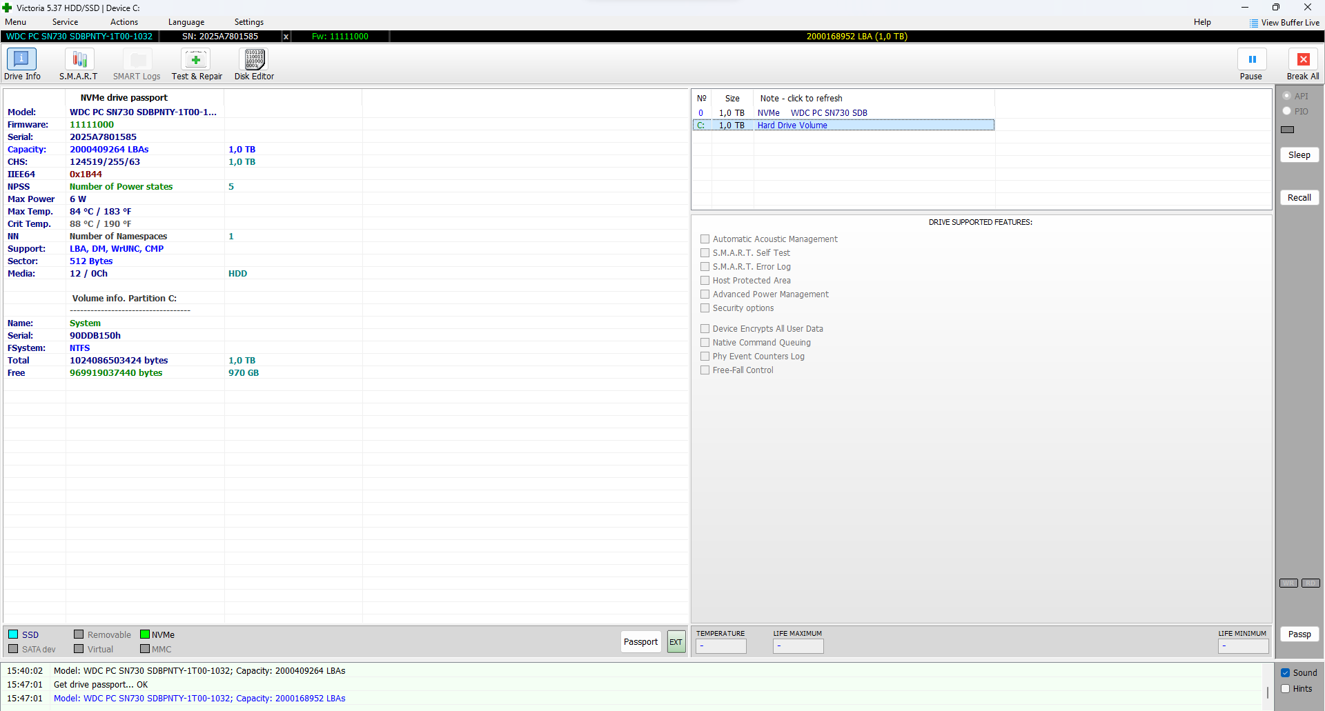
Task: Click the Size column header
Action: click(732, 99)
